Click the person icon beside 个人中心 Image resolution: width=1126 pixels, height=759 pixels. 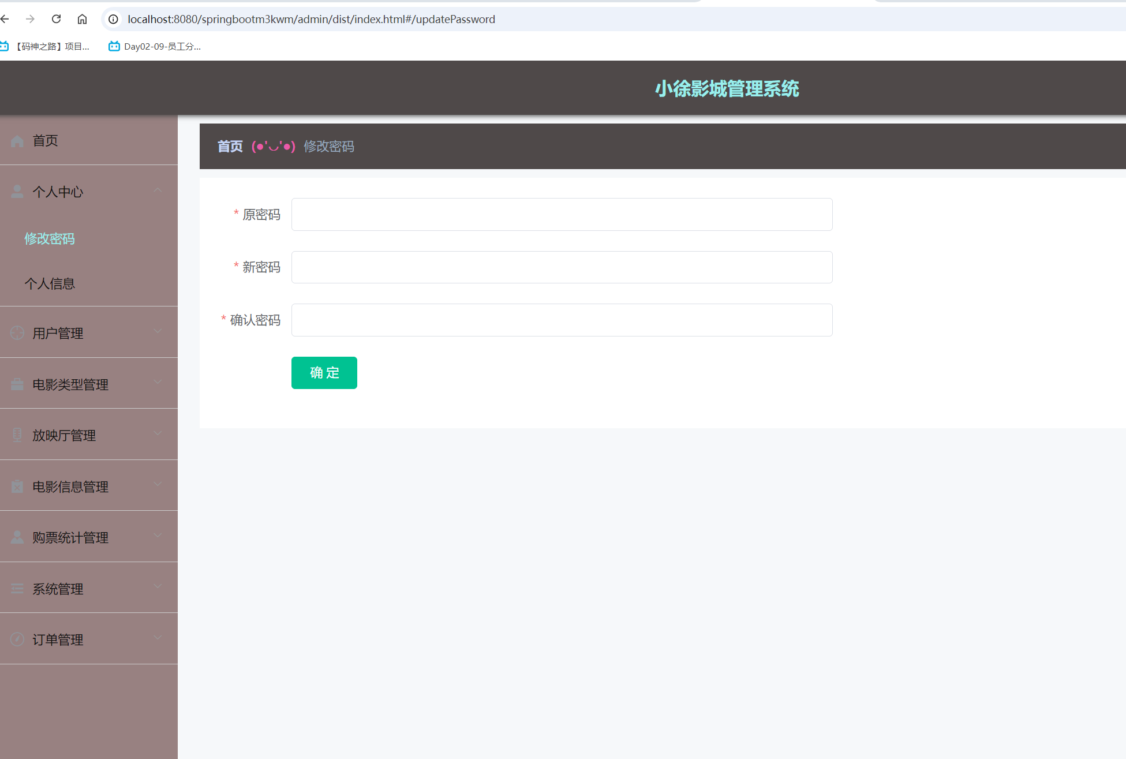17,192
